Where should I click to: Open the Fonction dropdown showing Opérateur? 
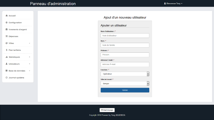click(125, 74)
